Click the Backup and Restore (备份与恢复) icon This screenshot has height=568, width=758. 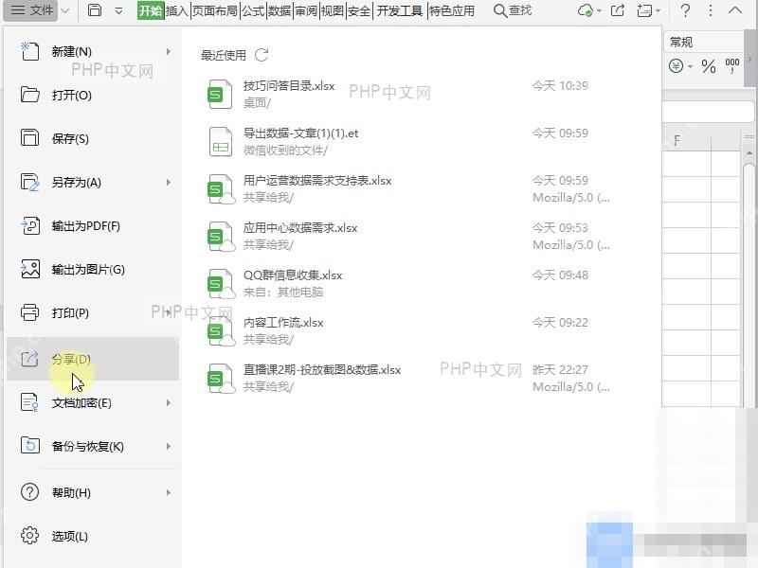coord(29,446)
